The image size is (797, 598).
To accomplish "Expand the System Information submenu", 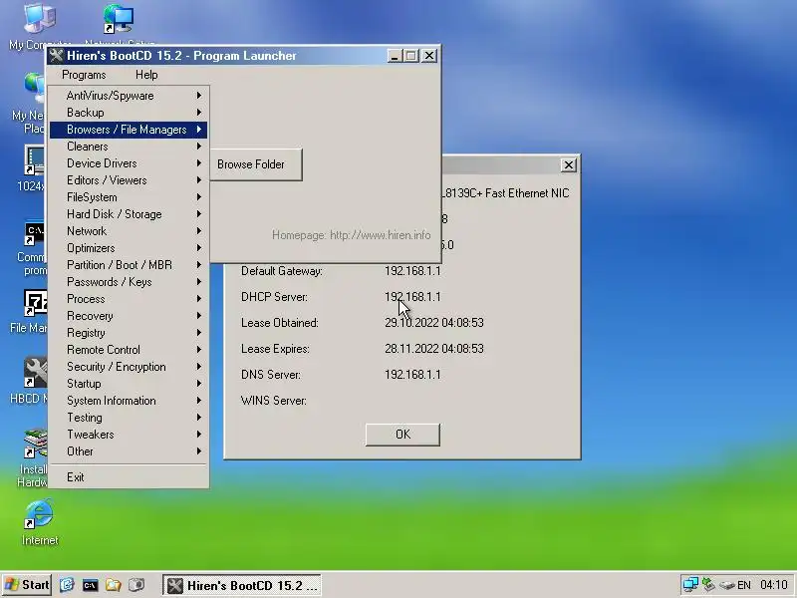I will [x=129, y=401].
